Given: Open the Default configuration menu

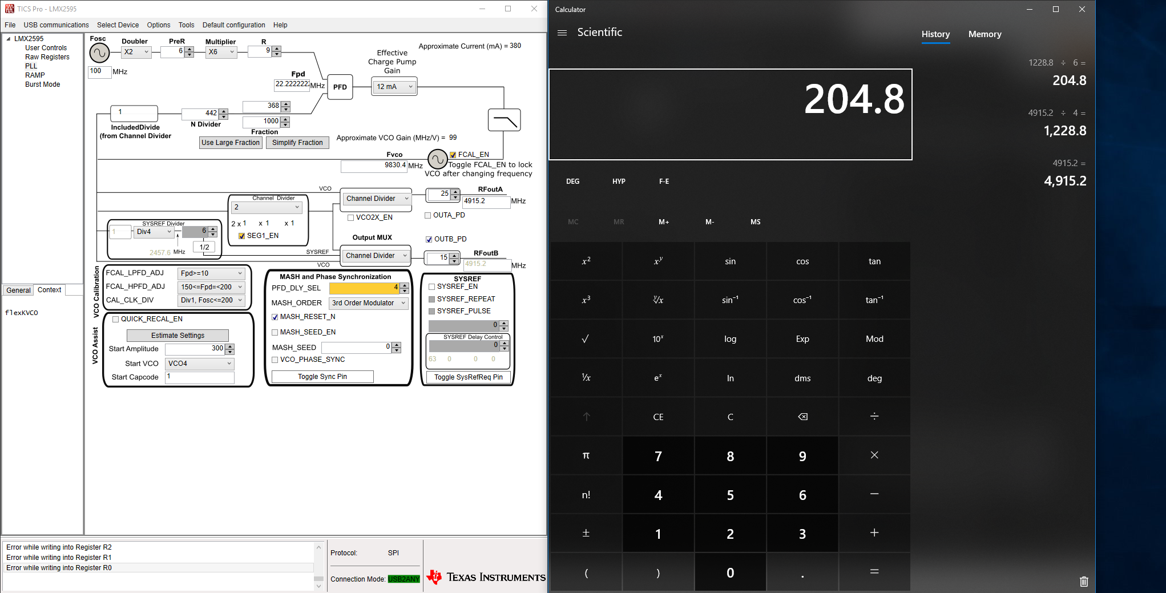Looking at the screenshot, I should point(234,25).
